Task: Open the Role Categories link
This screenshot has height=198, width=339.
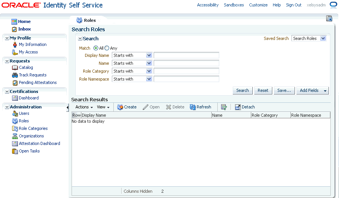Action: (33, 129)
